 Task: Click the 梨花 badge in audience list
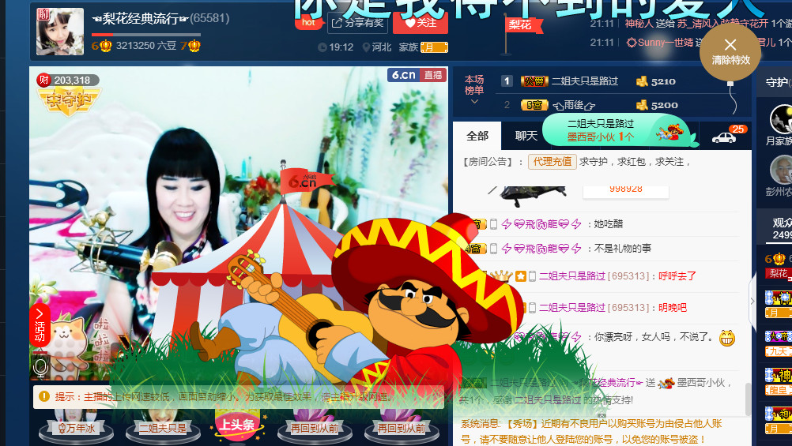coord(779,273)
